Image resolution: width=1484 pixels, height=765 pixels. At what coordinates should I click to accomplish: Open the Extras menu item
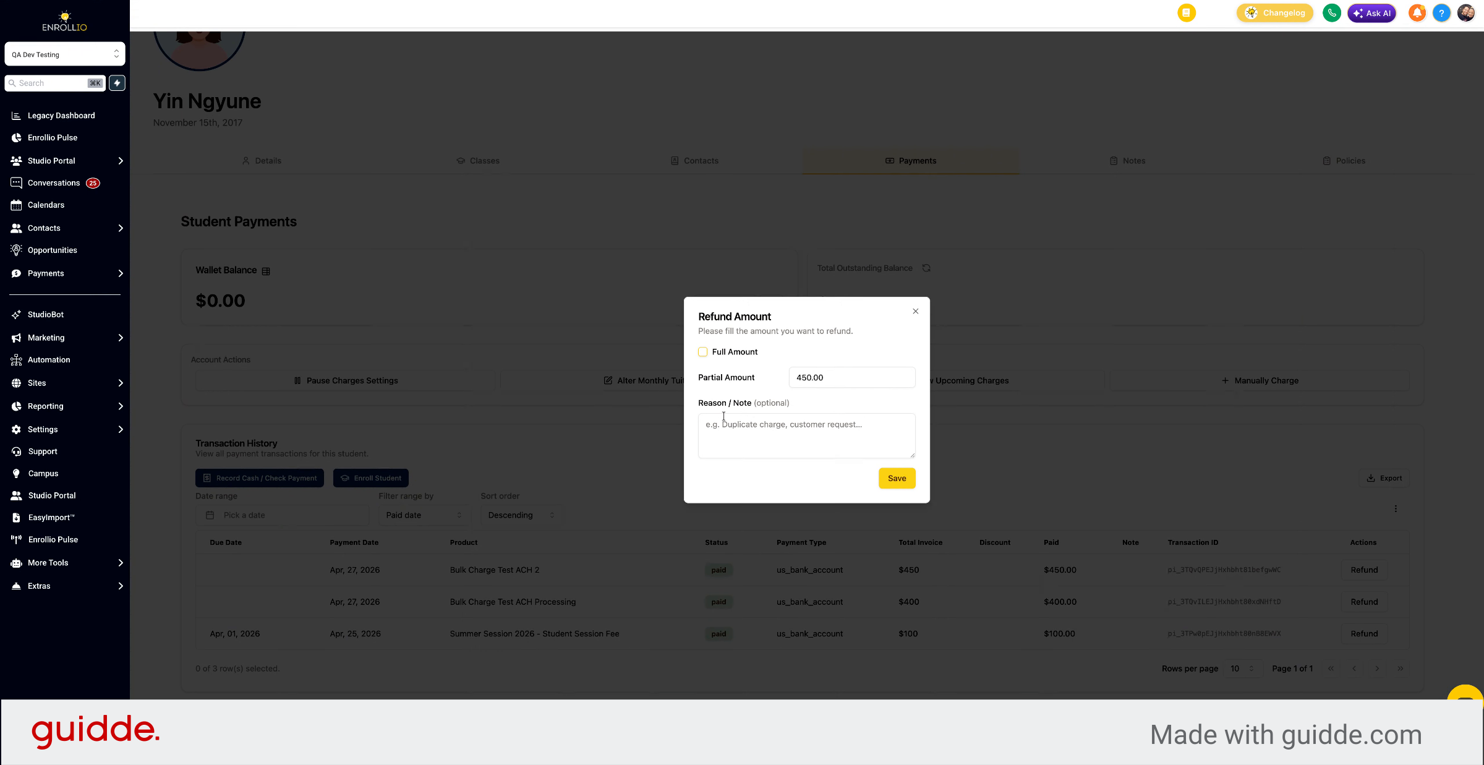click(x=39, y=586)
